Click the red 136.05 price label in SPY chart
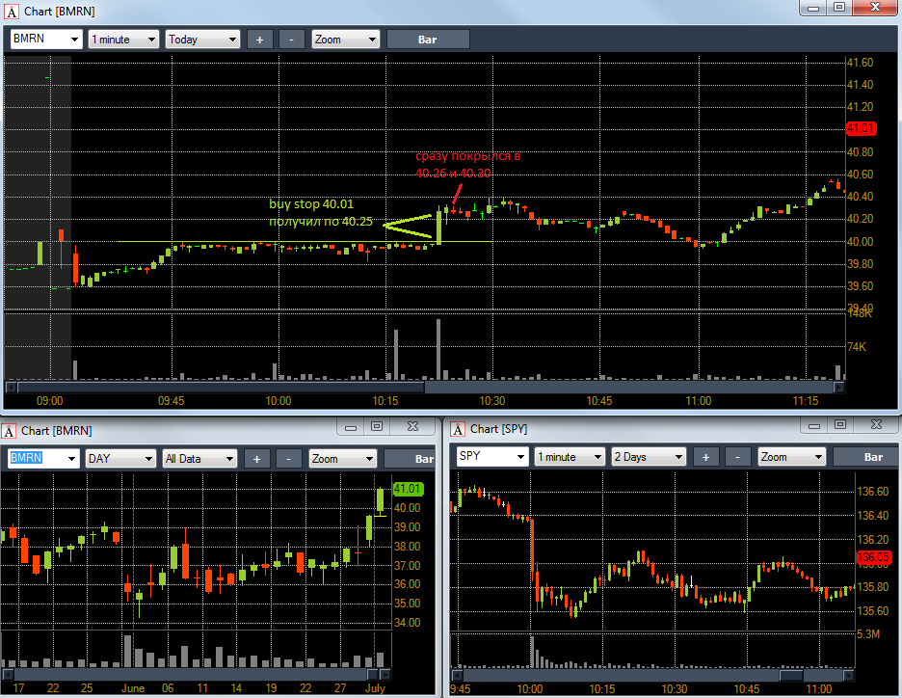The width and height of the screenshot is (902, 698). pos(873,557)
